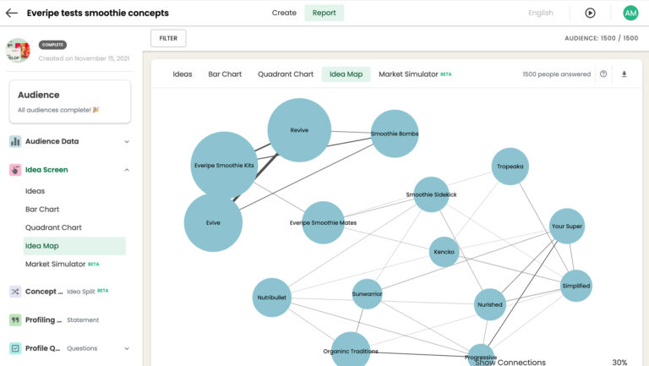649x366 pixels.
Task: Expand the Profile Questions section
Action: click(x=127, y=348)
